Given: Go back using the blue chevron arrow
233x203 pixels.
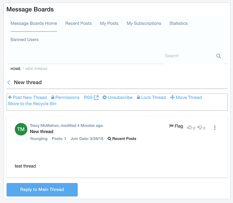Looking at the screenshot, I should point(9,82).
